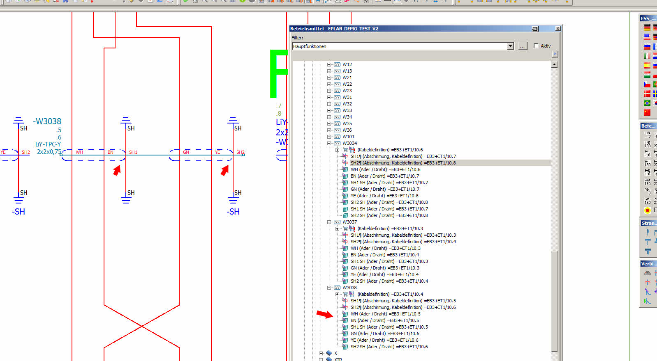This screenshot has height=361, width=657.
Task: Click the Italian flag language icon
Action: tap(647, 56)
